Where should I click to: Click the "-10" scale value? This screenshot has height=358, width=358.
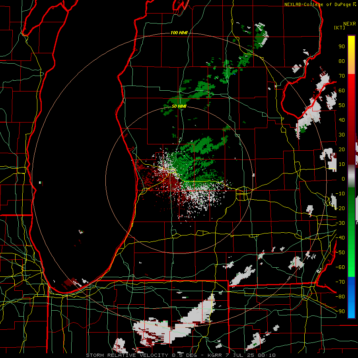click(340, 194)
